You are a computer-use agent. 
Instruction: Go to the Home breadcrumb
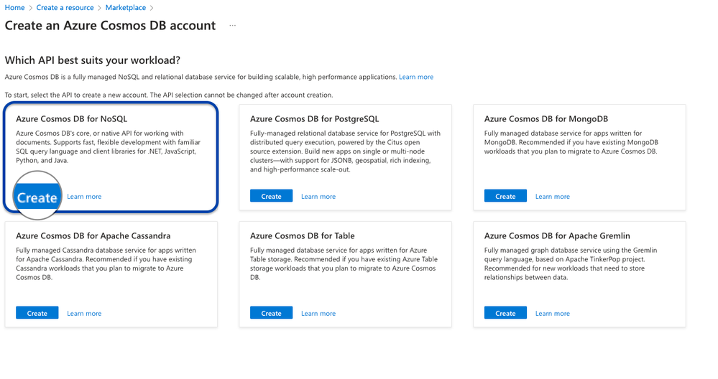coord(14,8)
